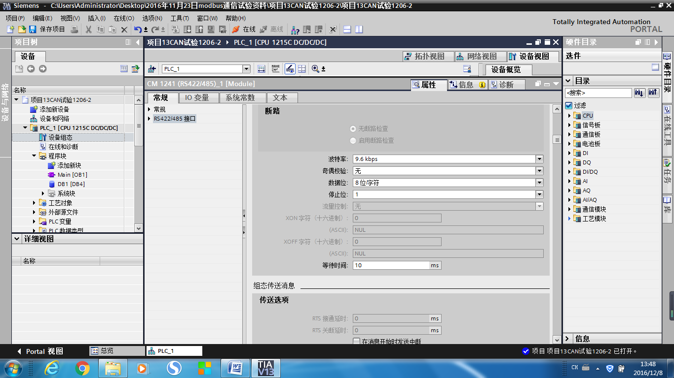674x378 pixels.
Task: Split the editor space vertically
Action: tap(359, 30)
